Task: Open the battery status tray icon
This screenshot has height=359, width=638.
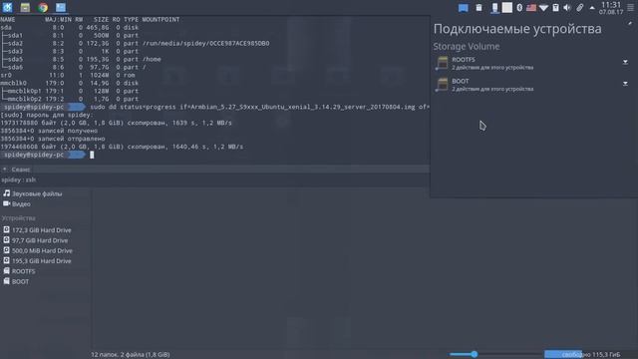Action: [555, 7]
